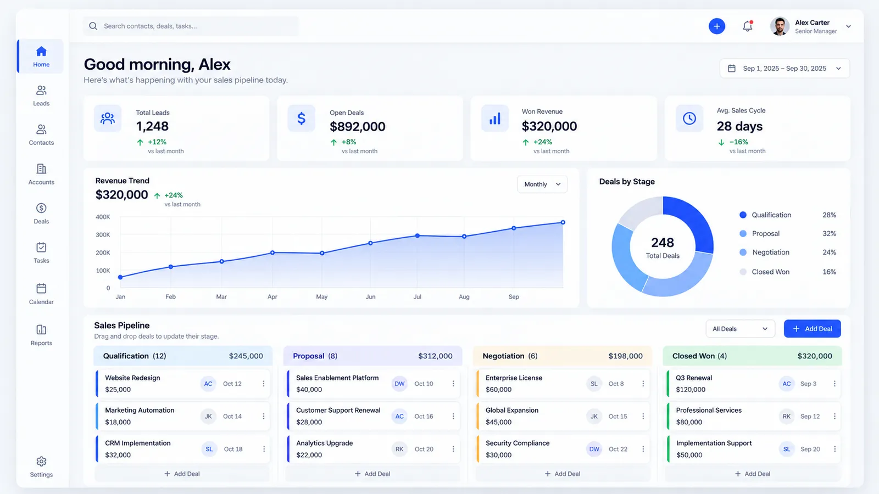
Task: Expand the Alex Carter account menu
Action: 848,26
